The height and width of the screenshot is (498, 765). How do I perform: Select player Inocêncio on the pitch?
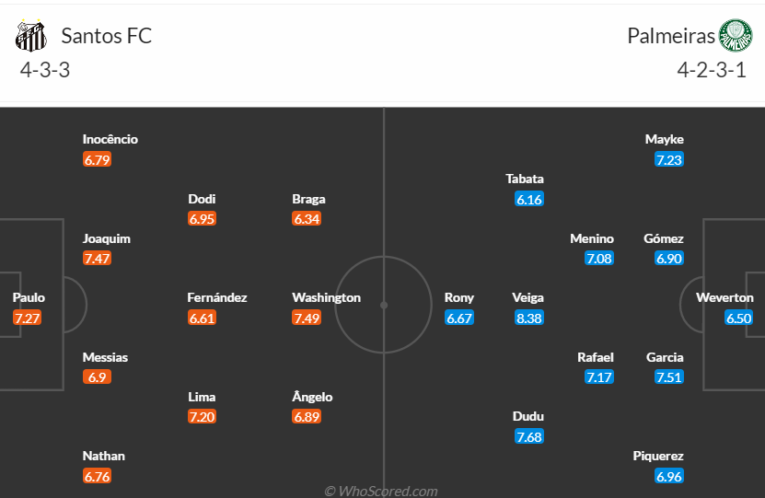pyautogui.click(x=110, y=140)
